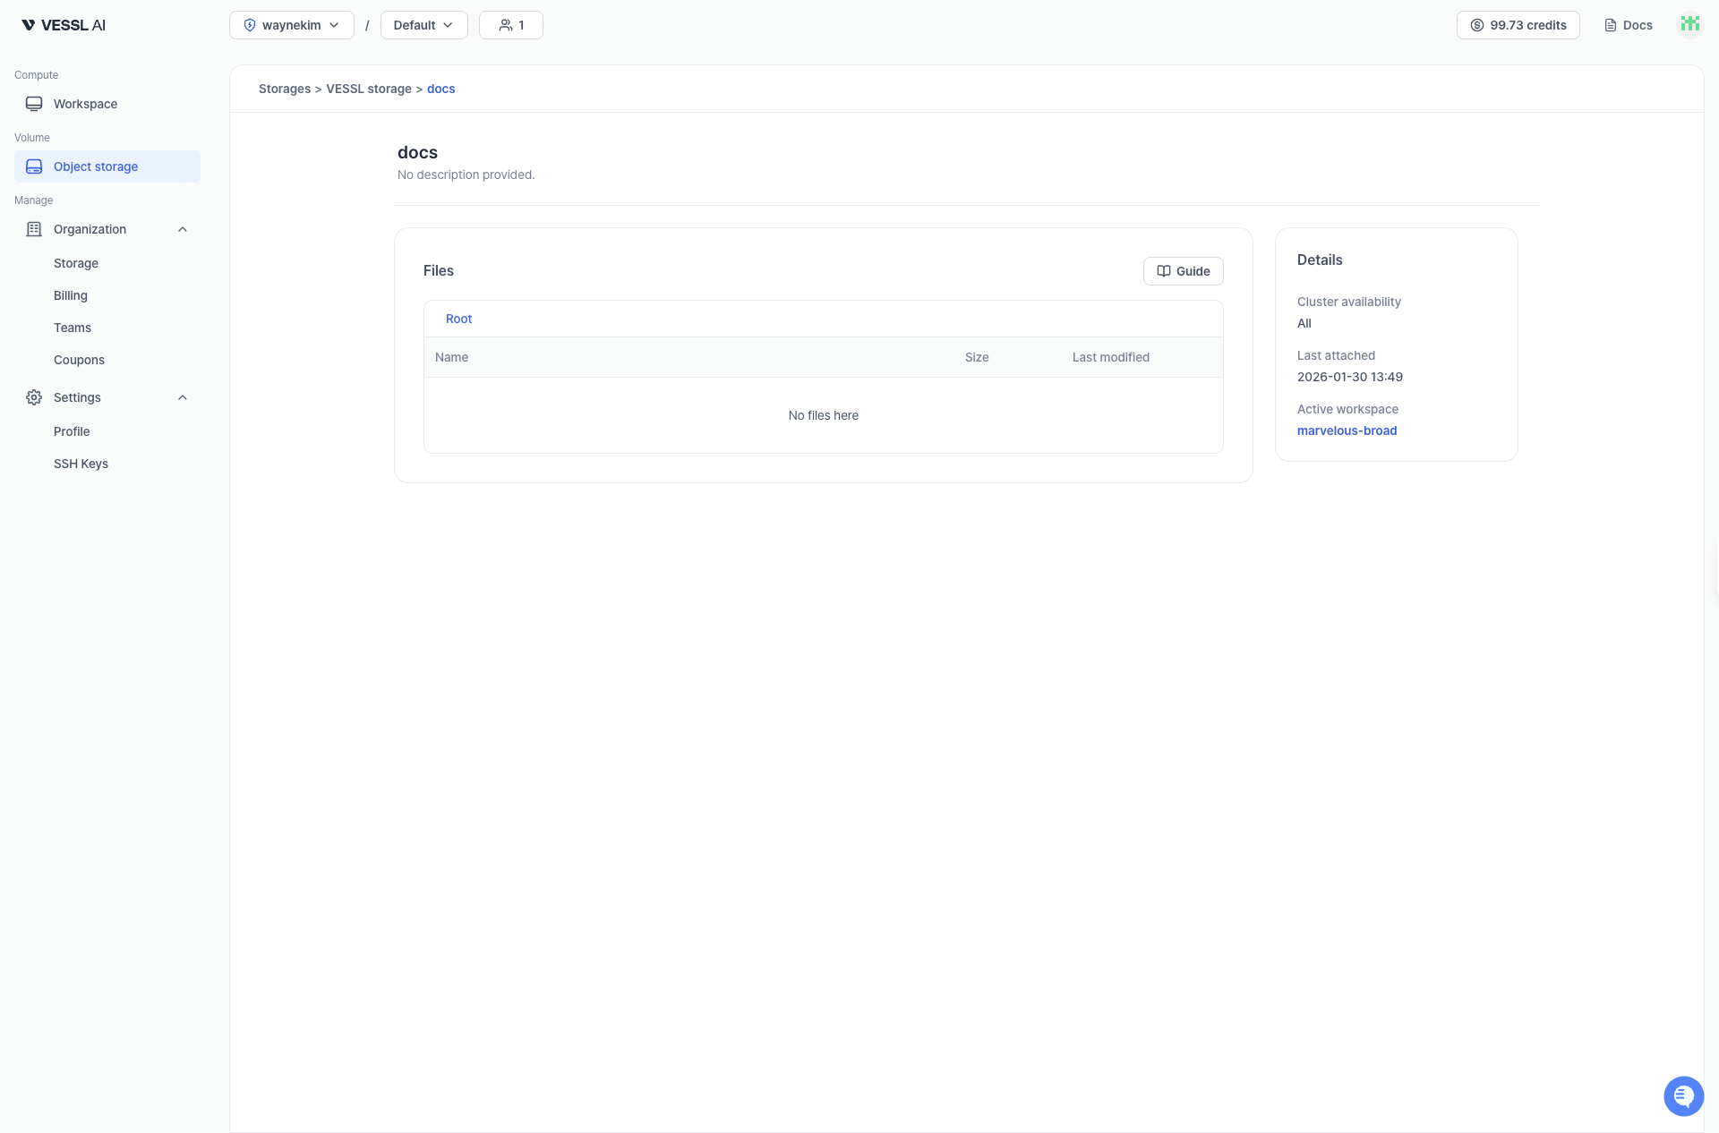This screenshot has height=1133, width=1719.
Task: Open the Billing menu item
Action: tap(71, 295)
